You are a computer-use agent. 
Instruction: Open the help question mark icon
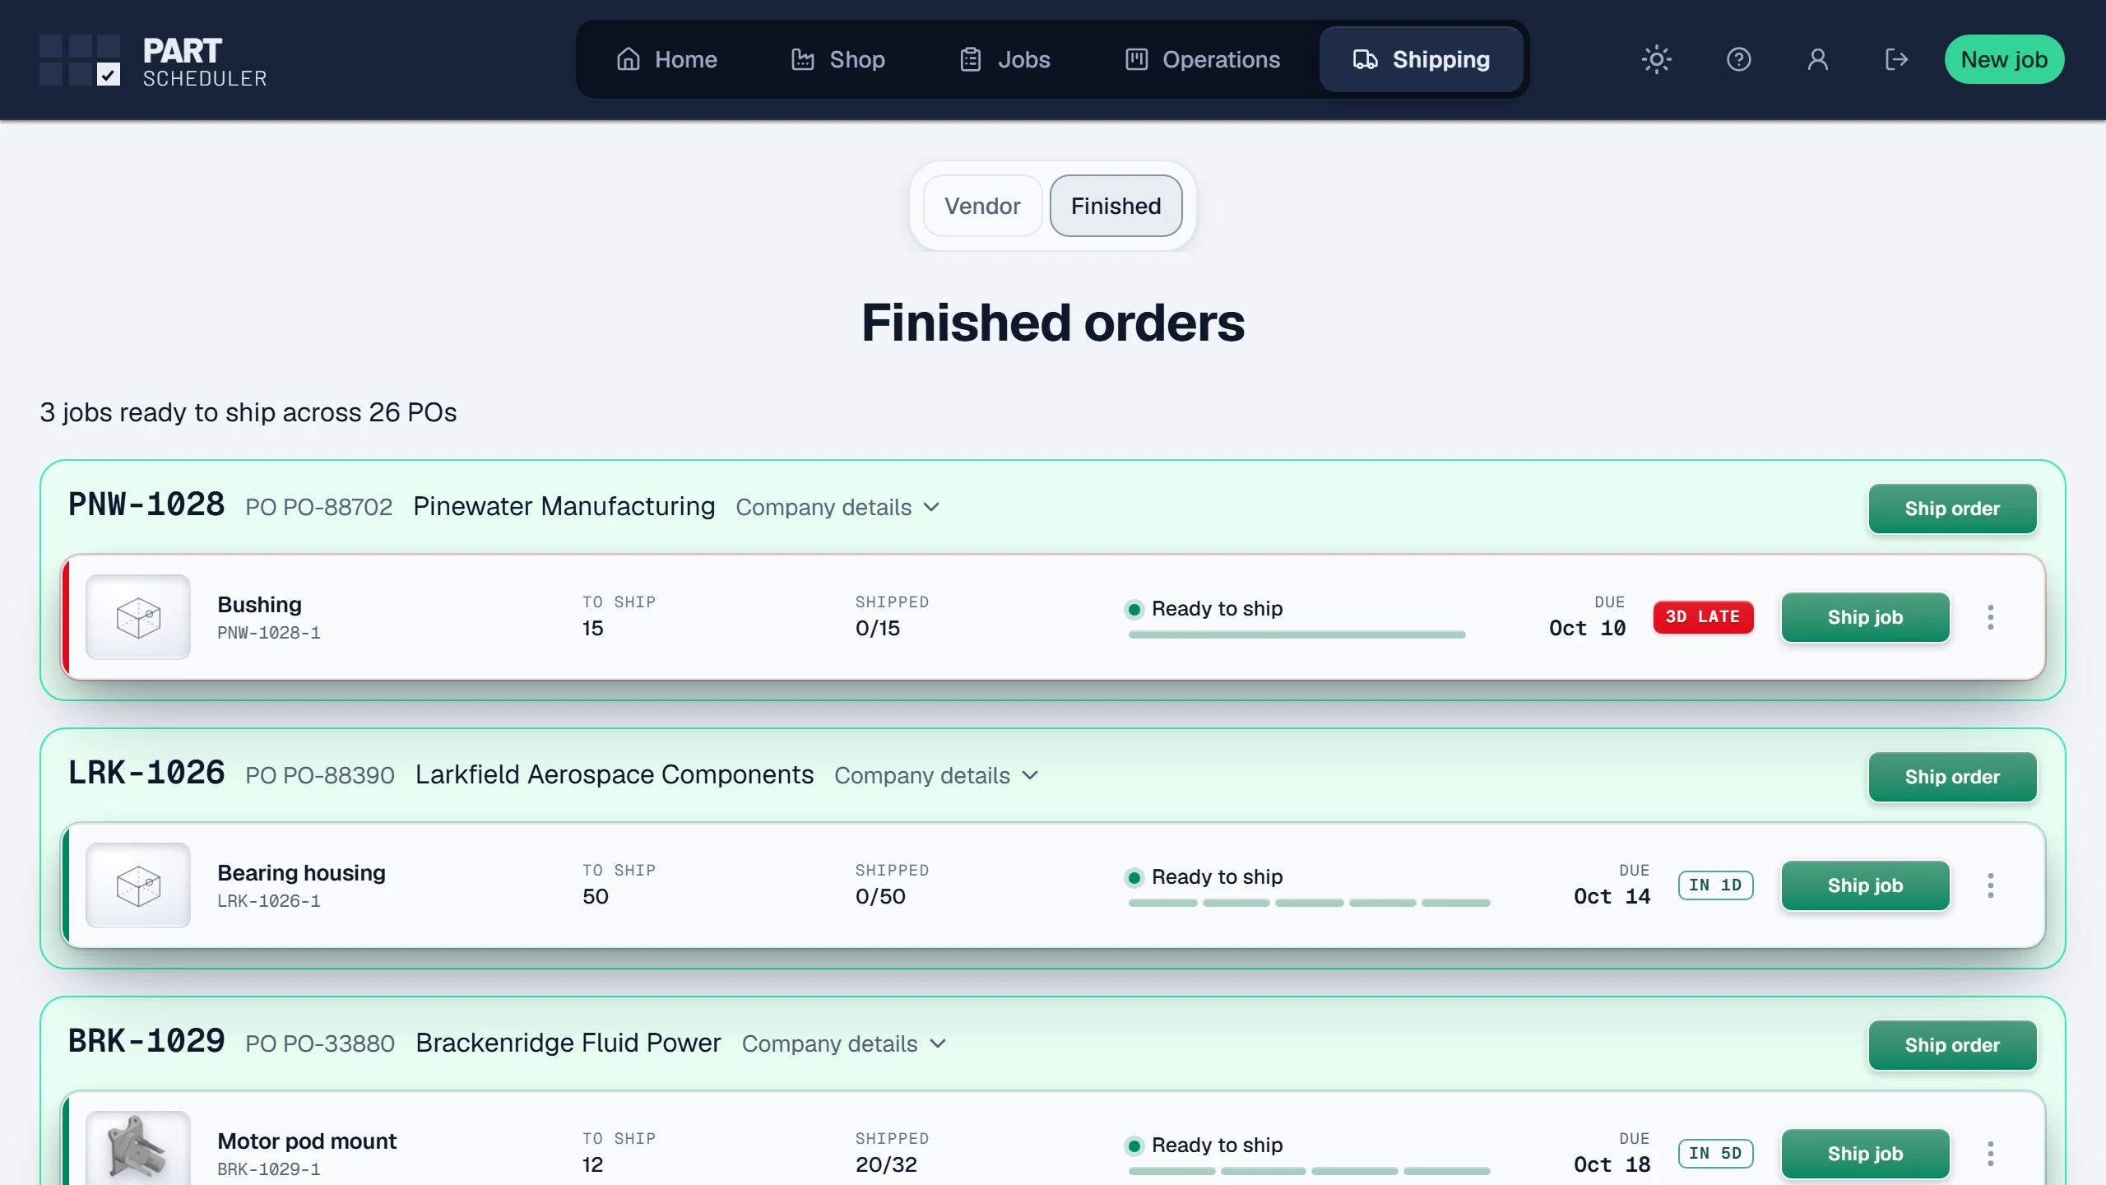click(x=1738, y=59)
